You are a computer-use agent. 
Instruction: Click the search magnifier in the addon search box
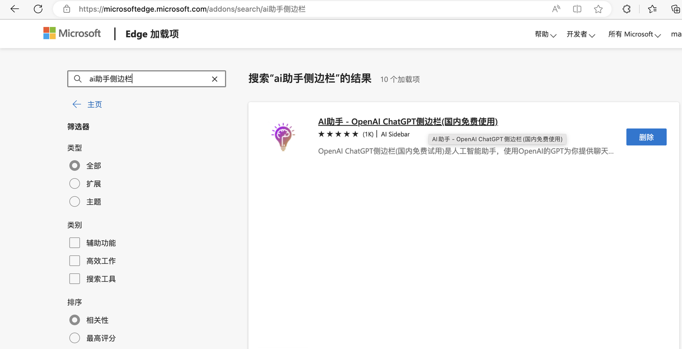[x=78, y=79]
